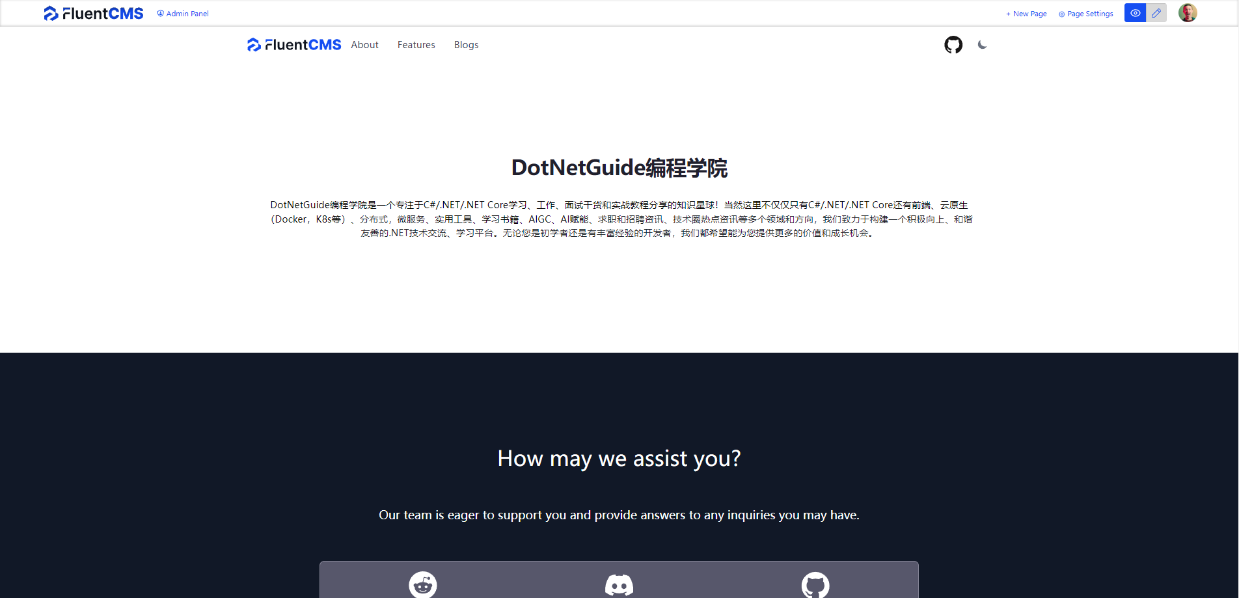Switch to edit mode using the pencil toggle
This screenshot has height=598, width=1239.
[x=1156, y=12]
